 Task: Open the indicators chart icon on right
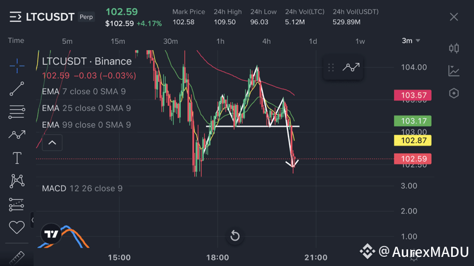pyautogui.click(x=454, y=71)
